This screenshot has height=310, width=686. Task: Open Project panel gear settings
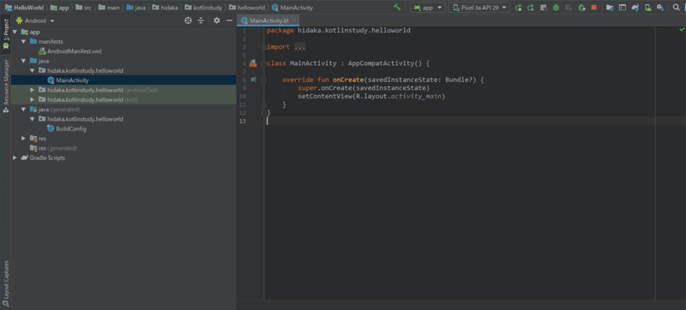[x=217, y=21]
